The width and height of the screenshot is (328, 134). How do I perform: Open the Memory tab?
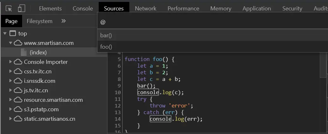[x=221, y=9]
